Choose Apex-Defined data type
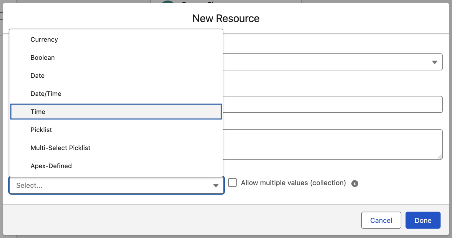The height and width of the screenshot is (238, 452). [51, 166]
